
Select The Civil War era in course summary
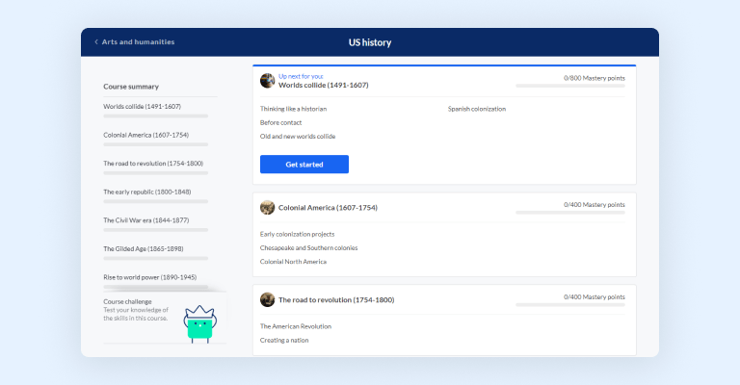click(145, 220)
